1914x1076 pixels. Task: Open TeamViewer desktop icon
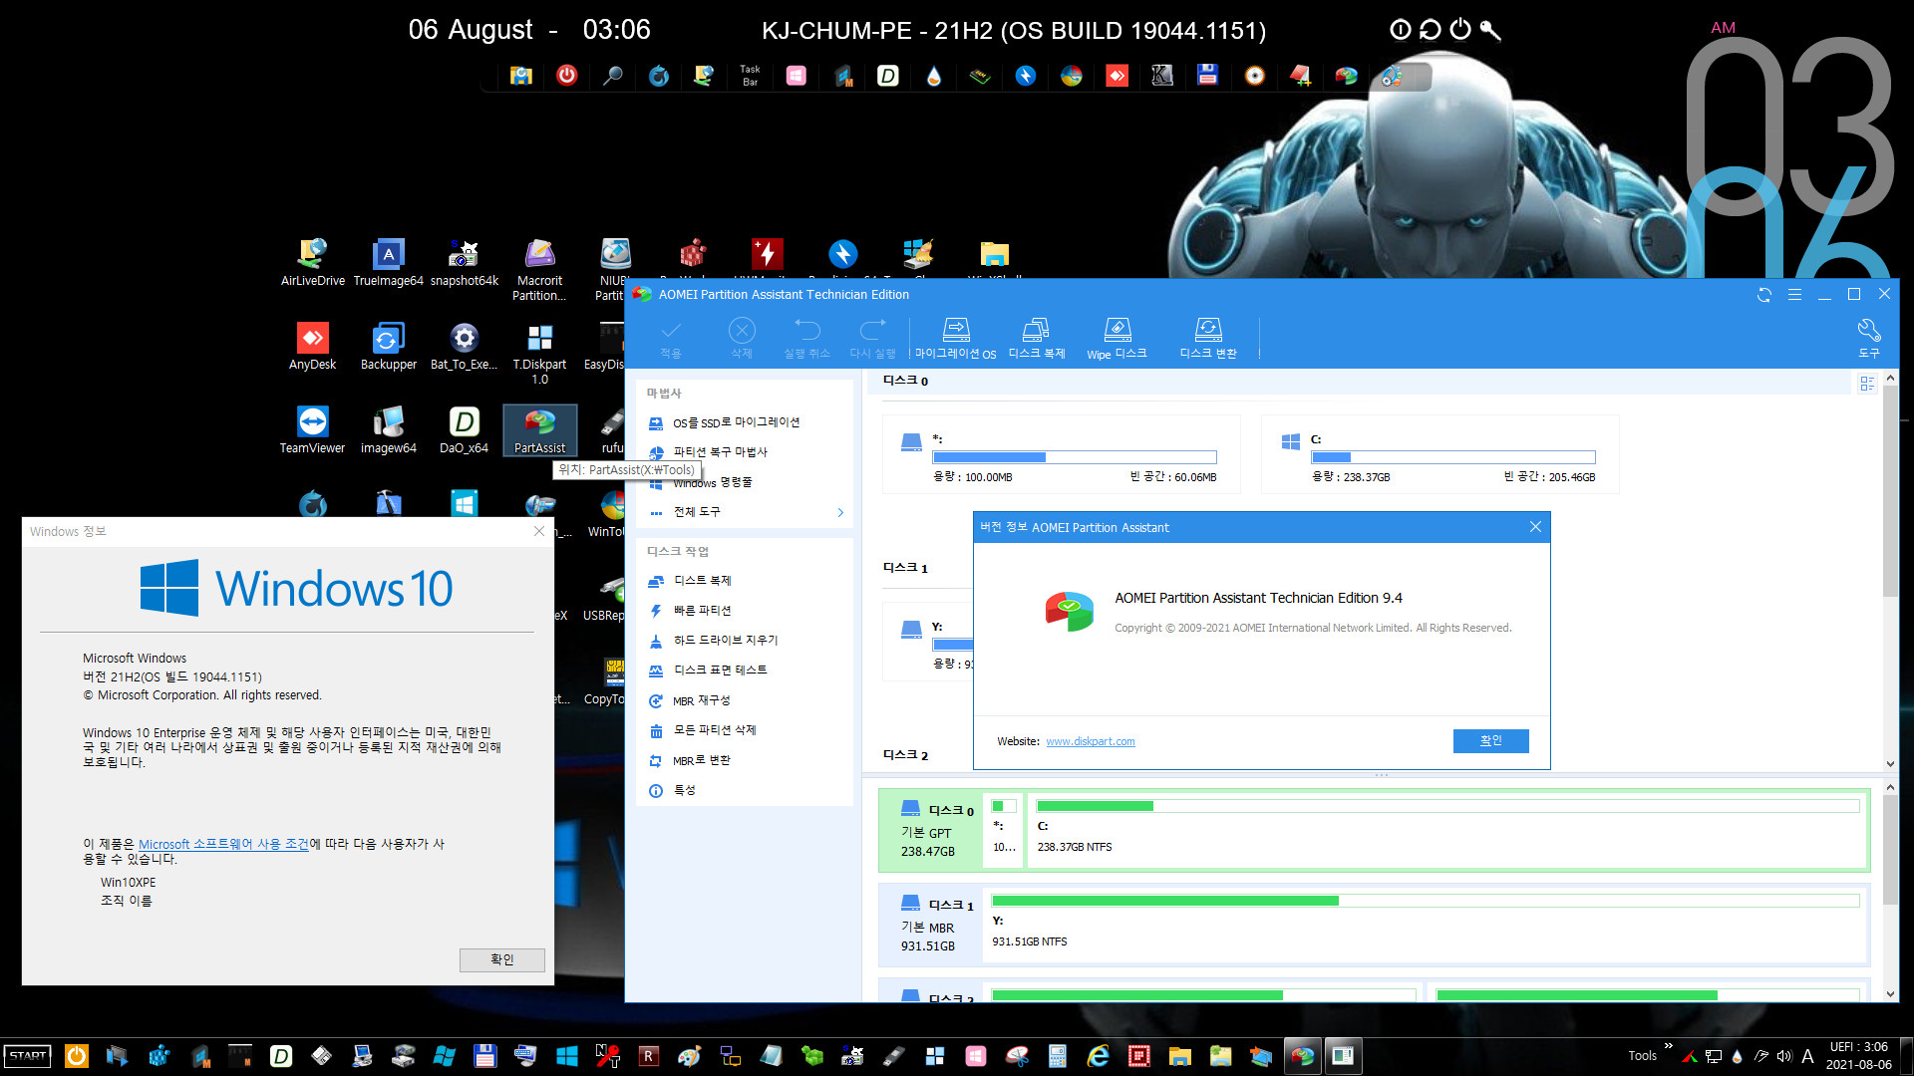[312, 430]
